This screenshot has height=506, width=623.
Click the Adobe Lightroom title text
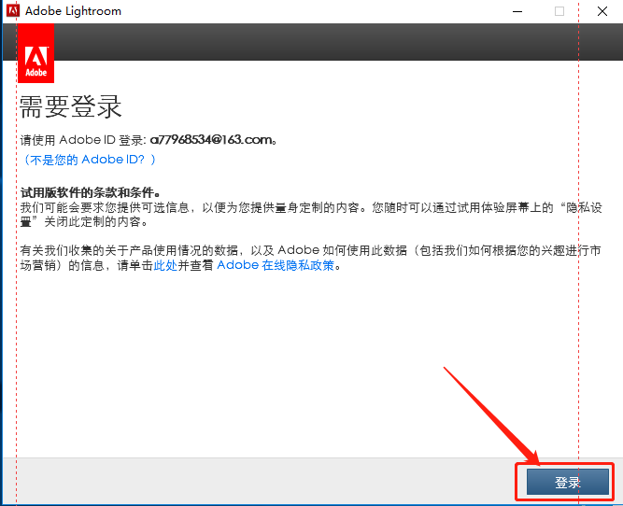tap(73, 11)
